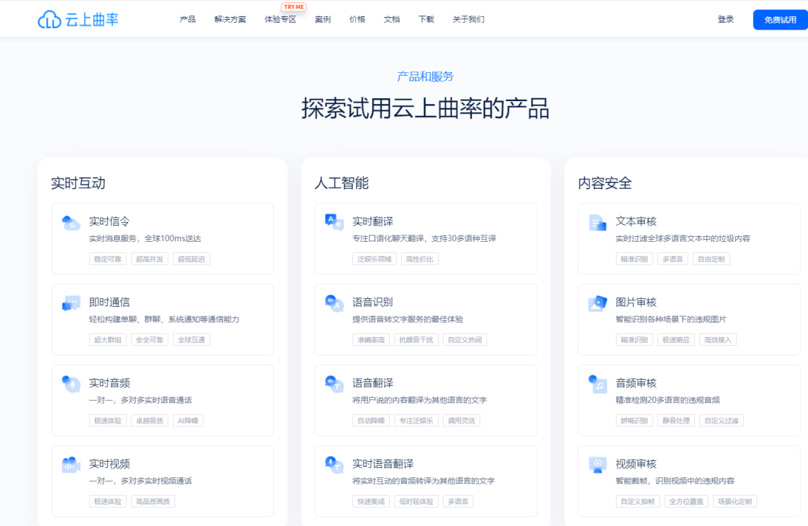Open the 产品 menu
The image size is (808, 526).
(187, 20)
